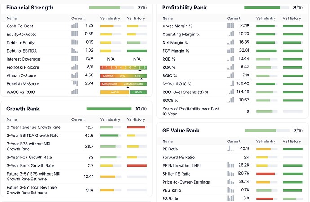310x202 pixels.
Task: Click the Gross Margin % mini chart icon
Action: pyautogui.click(x=230, y=26)
